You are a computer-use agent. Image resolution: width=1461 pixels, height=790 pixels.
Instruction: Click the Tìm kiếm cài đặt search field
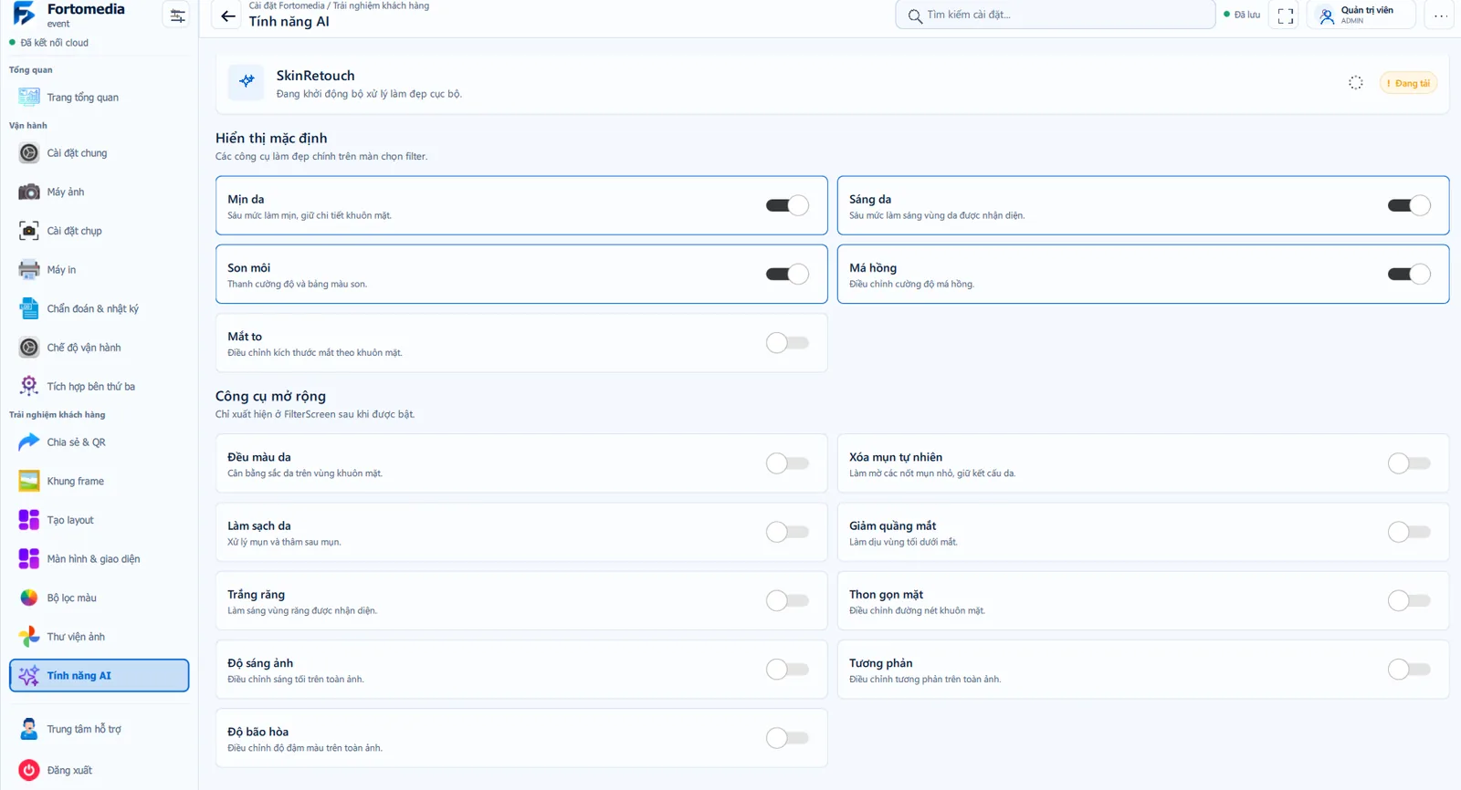point(1055,16)
